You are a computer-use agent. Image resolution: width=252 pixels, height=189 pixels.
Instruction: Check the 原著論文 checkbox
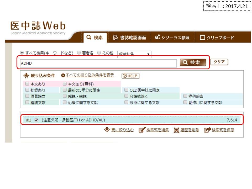27,96
